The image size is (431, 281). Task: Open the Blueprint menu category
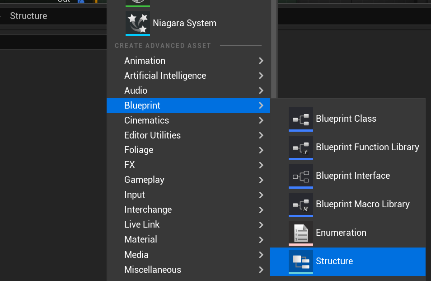coord(188,105)
